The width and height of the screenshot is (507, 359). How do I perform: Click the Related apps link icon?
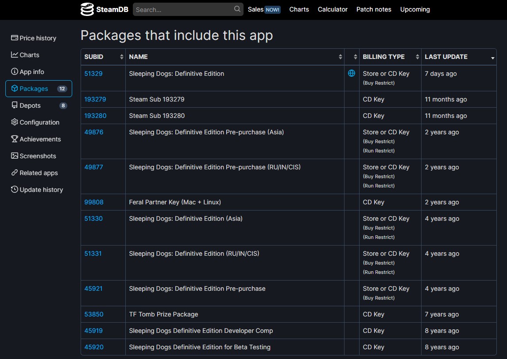click(15, 172)
